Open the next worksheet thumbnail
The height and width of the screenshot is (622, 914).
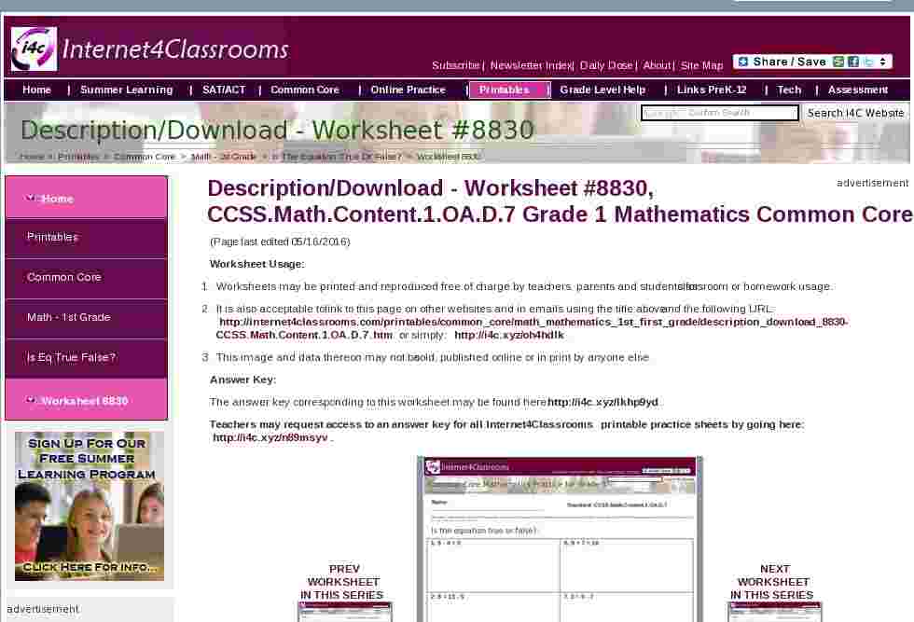click(775, 612)
